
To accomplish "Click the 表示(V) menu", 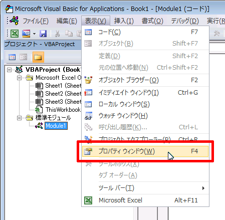I will coord(96,21).
